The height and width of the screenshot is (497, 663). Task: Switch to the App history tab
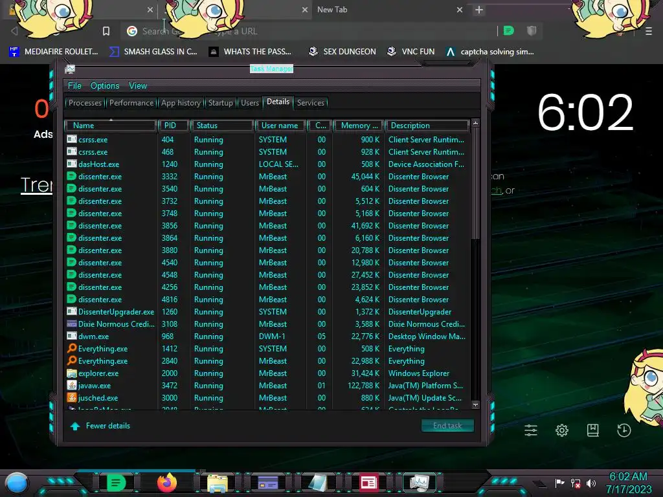[181, 103]
